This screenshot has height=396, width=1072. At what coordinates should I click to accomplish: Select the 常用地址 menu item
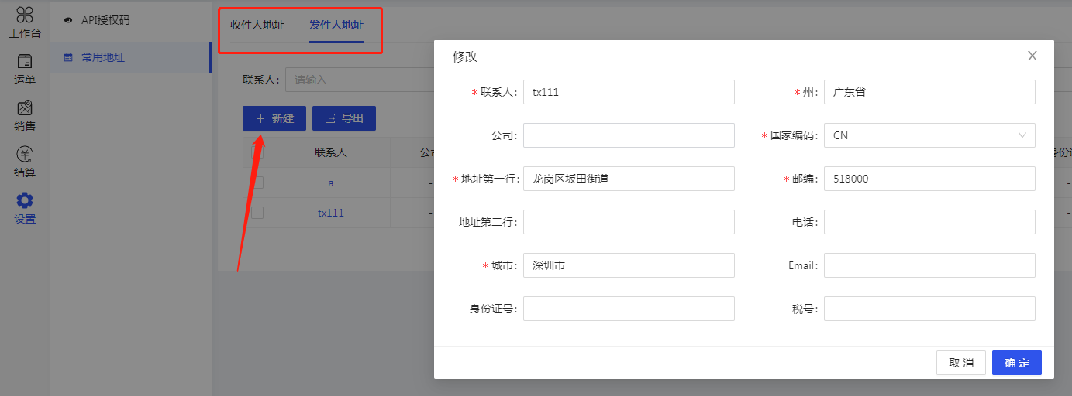tap(130, 57)
